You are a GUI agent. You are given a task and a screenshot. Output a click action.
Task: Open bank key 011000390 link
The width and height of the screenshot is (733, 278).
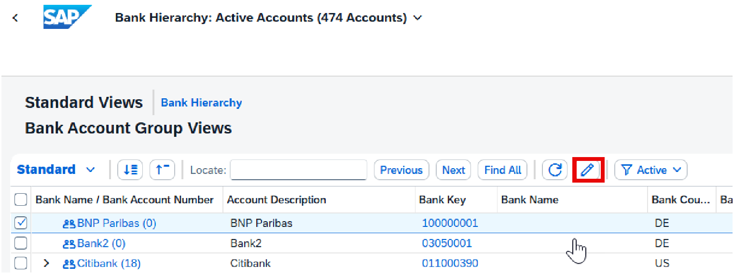click(x=450, y=264)
